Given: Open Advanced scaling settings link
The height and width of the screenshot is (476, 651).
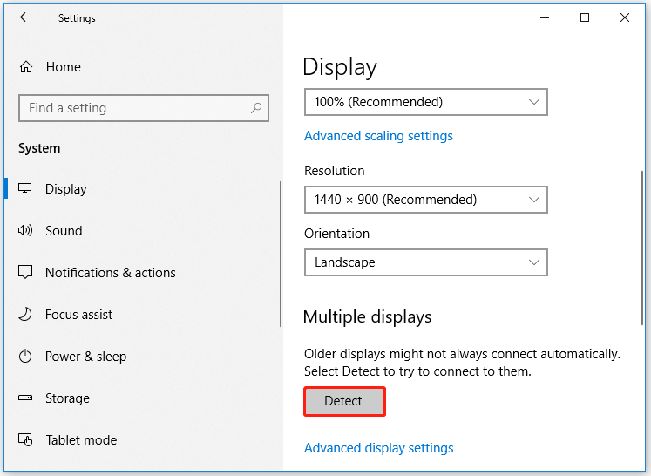Looking at the screenshot, I should 378,136.
